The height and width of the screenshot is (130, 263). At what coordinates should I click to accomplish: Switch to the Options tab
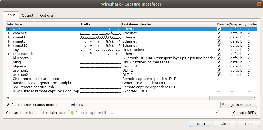[47, 15]
